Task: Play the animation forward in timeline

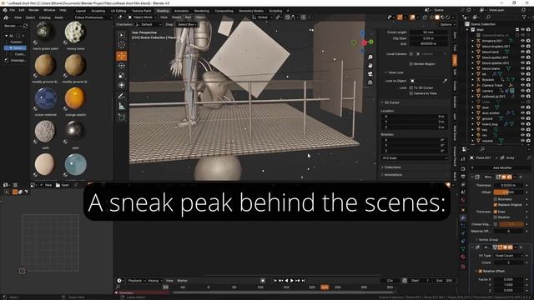Action: pos(292,281)
